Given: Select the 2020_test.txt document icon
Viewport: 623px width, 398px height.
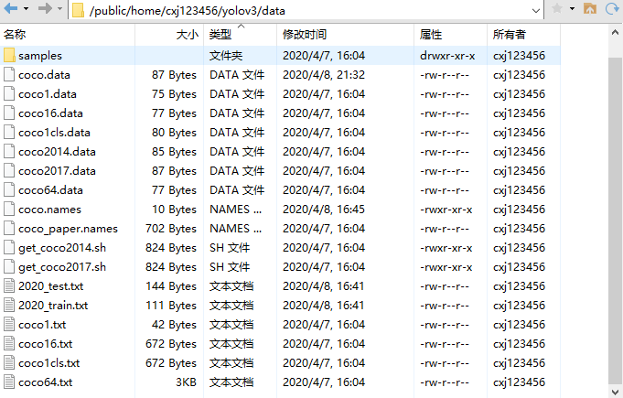Looking at the screenshot, I should coord(9,286).
